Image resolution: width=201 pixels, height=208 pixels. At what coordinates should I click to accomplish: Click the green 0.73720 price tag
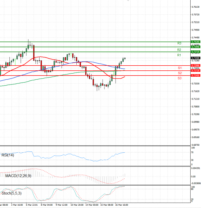195,52
